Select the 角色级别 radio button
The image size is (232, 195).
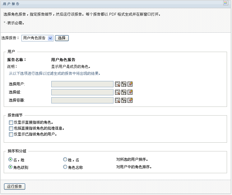tap(11, 167)
